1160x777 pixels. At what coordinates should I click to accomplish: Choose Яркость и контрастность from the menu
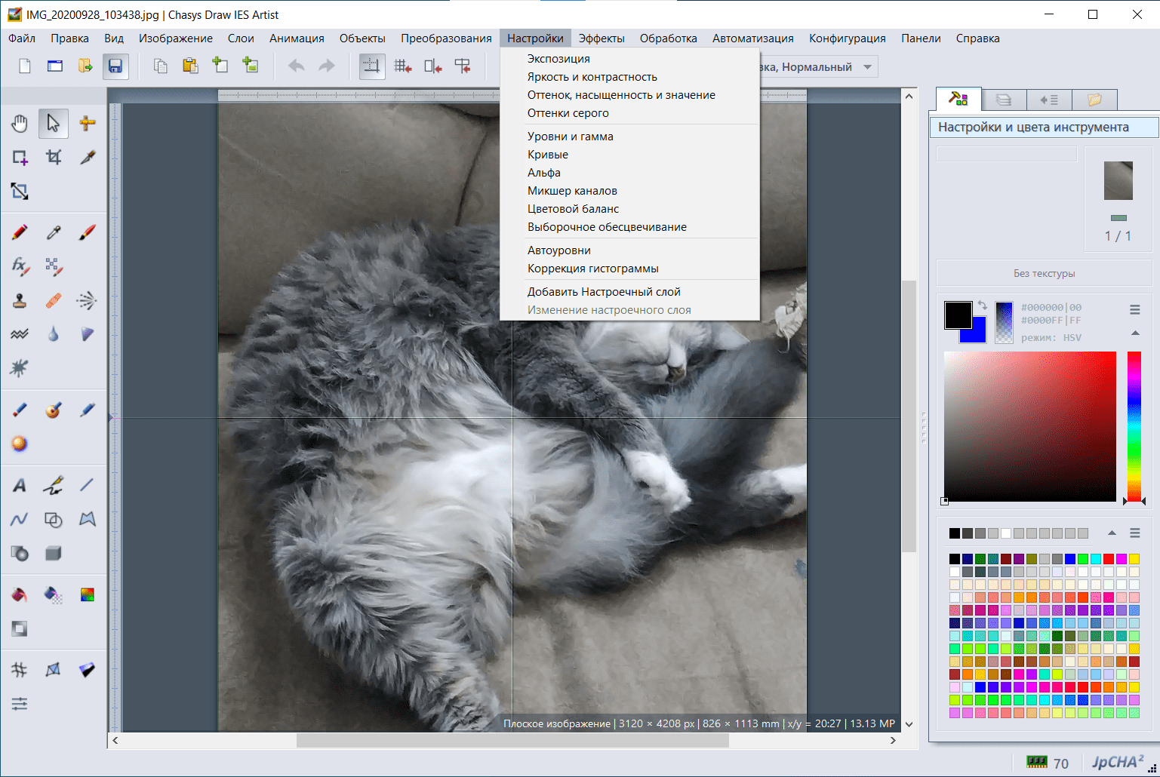592,77
